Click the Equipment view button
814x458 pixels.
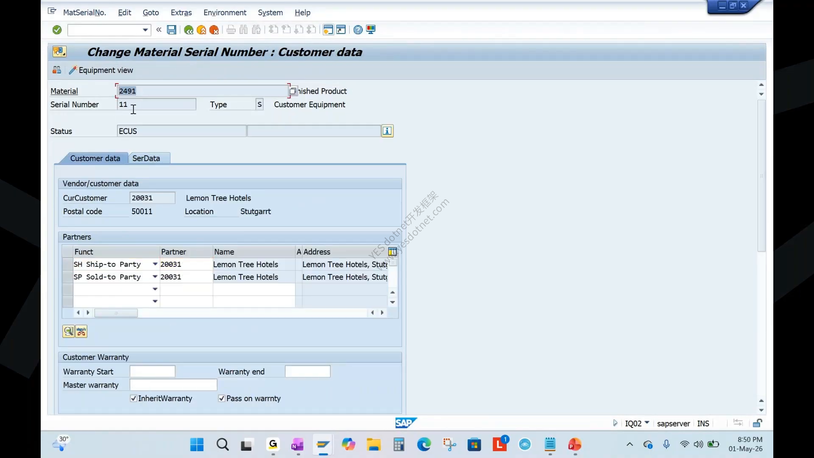(101, 70)
